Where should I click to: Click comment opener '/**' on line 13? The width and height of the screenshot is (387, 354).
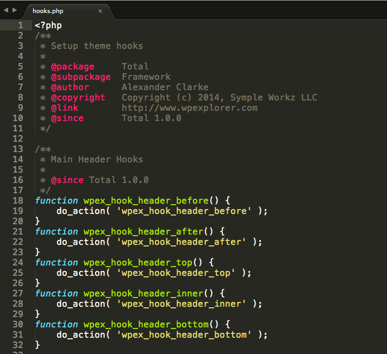(43, 149)
